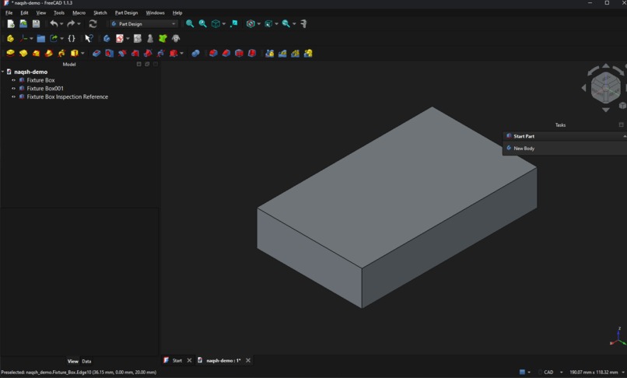Image resolution: width=627 pixels, height=378 pixels.
Task: Create a new group folder
Action: tap(40, 39)
